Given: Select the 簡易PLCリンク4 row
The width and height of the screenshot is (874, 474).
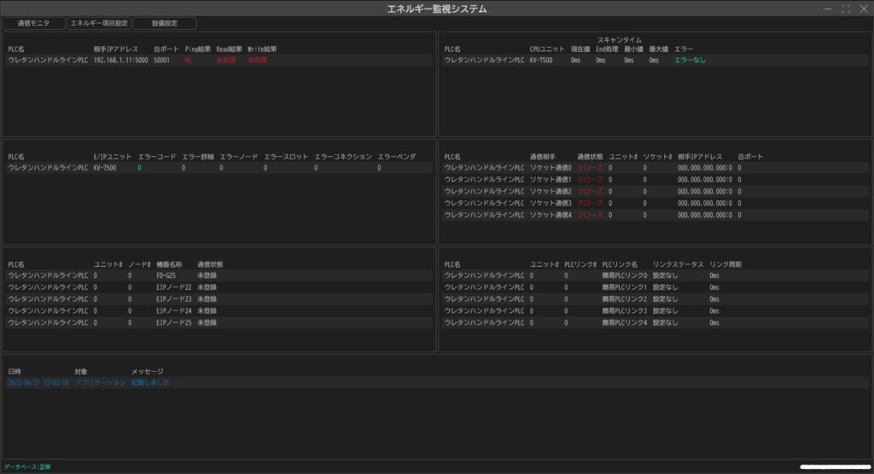Looking at the screenshot, I should coord(655,322).
